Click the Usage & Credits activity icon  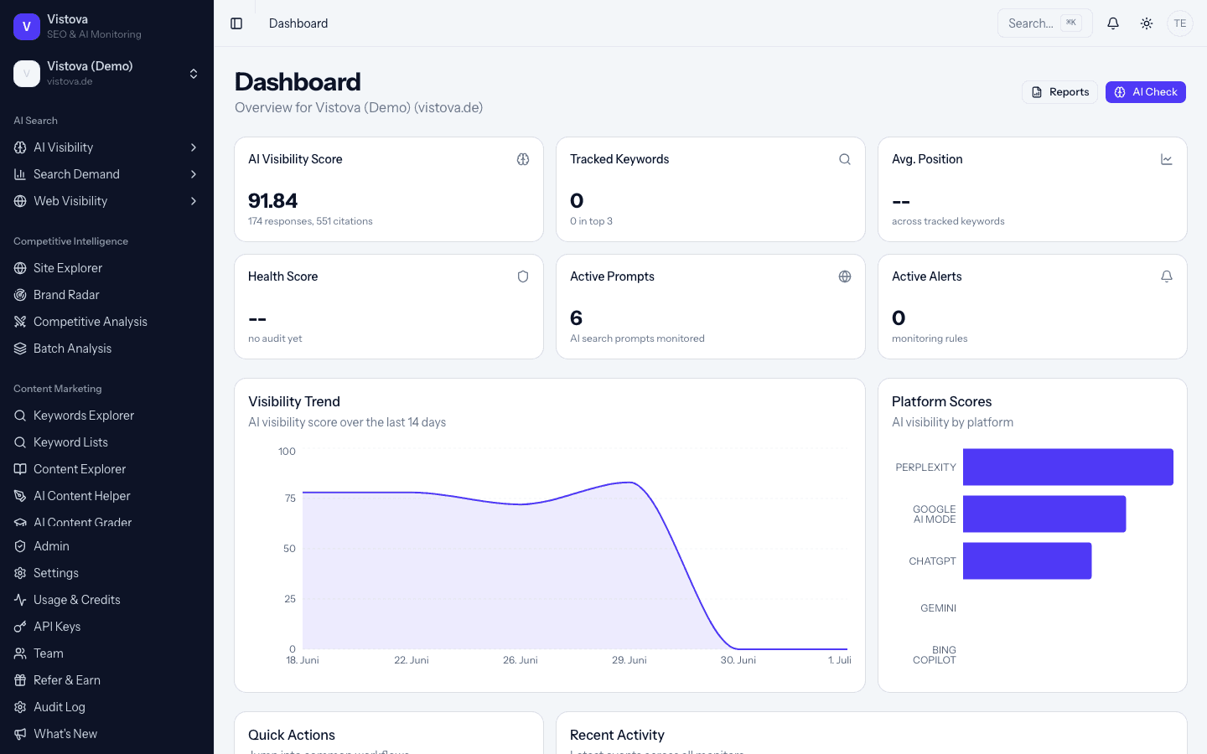20,600
